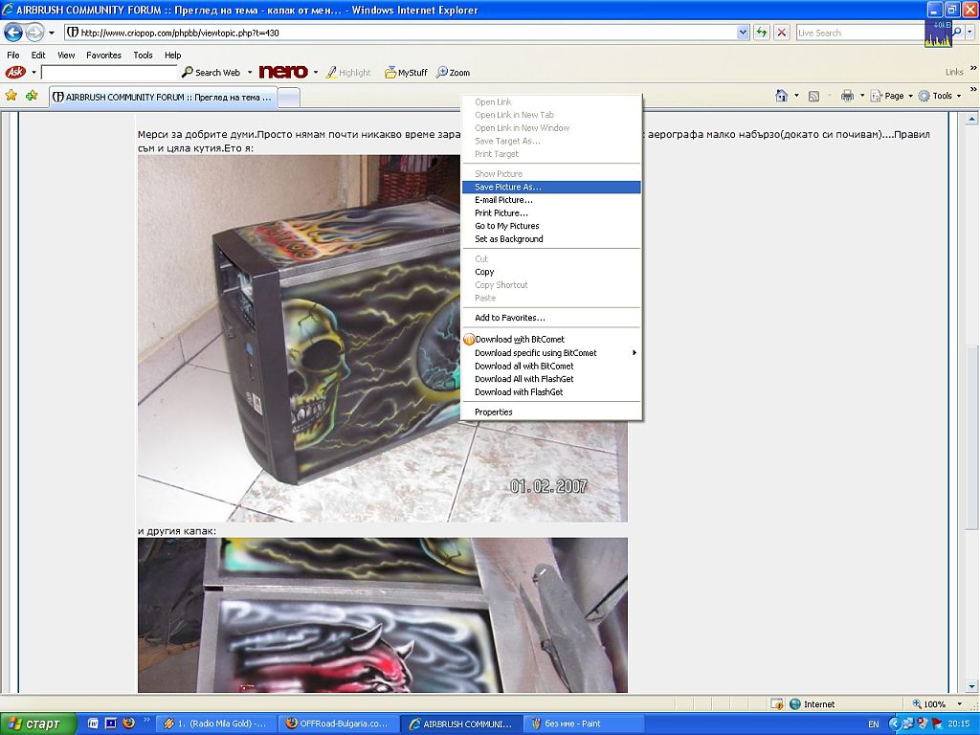Expand the address bar history dropdown
This screenshot has height=735, width=980.
pyautogui.click(x=743, y=33)
